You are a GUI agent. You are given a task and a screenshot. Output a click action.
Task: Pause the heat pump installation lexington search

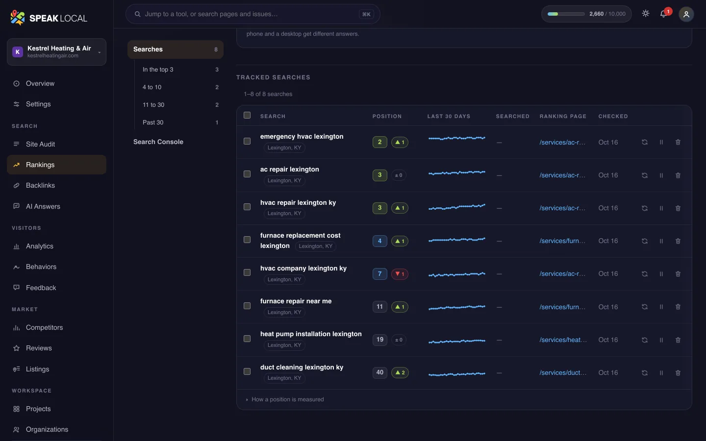click(661, 340)
